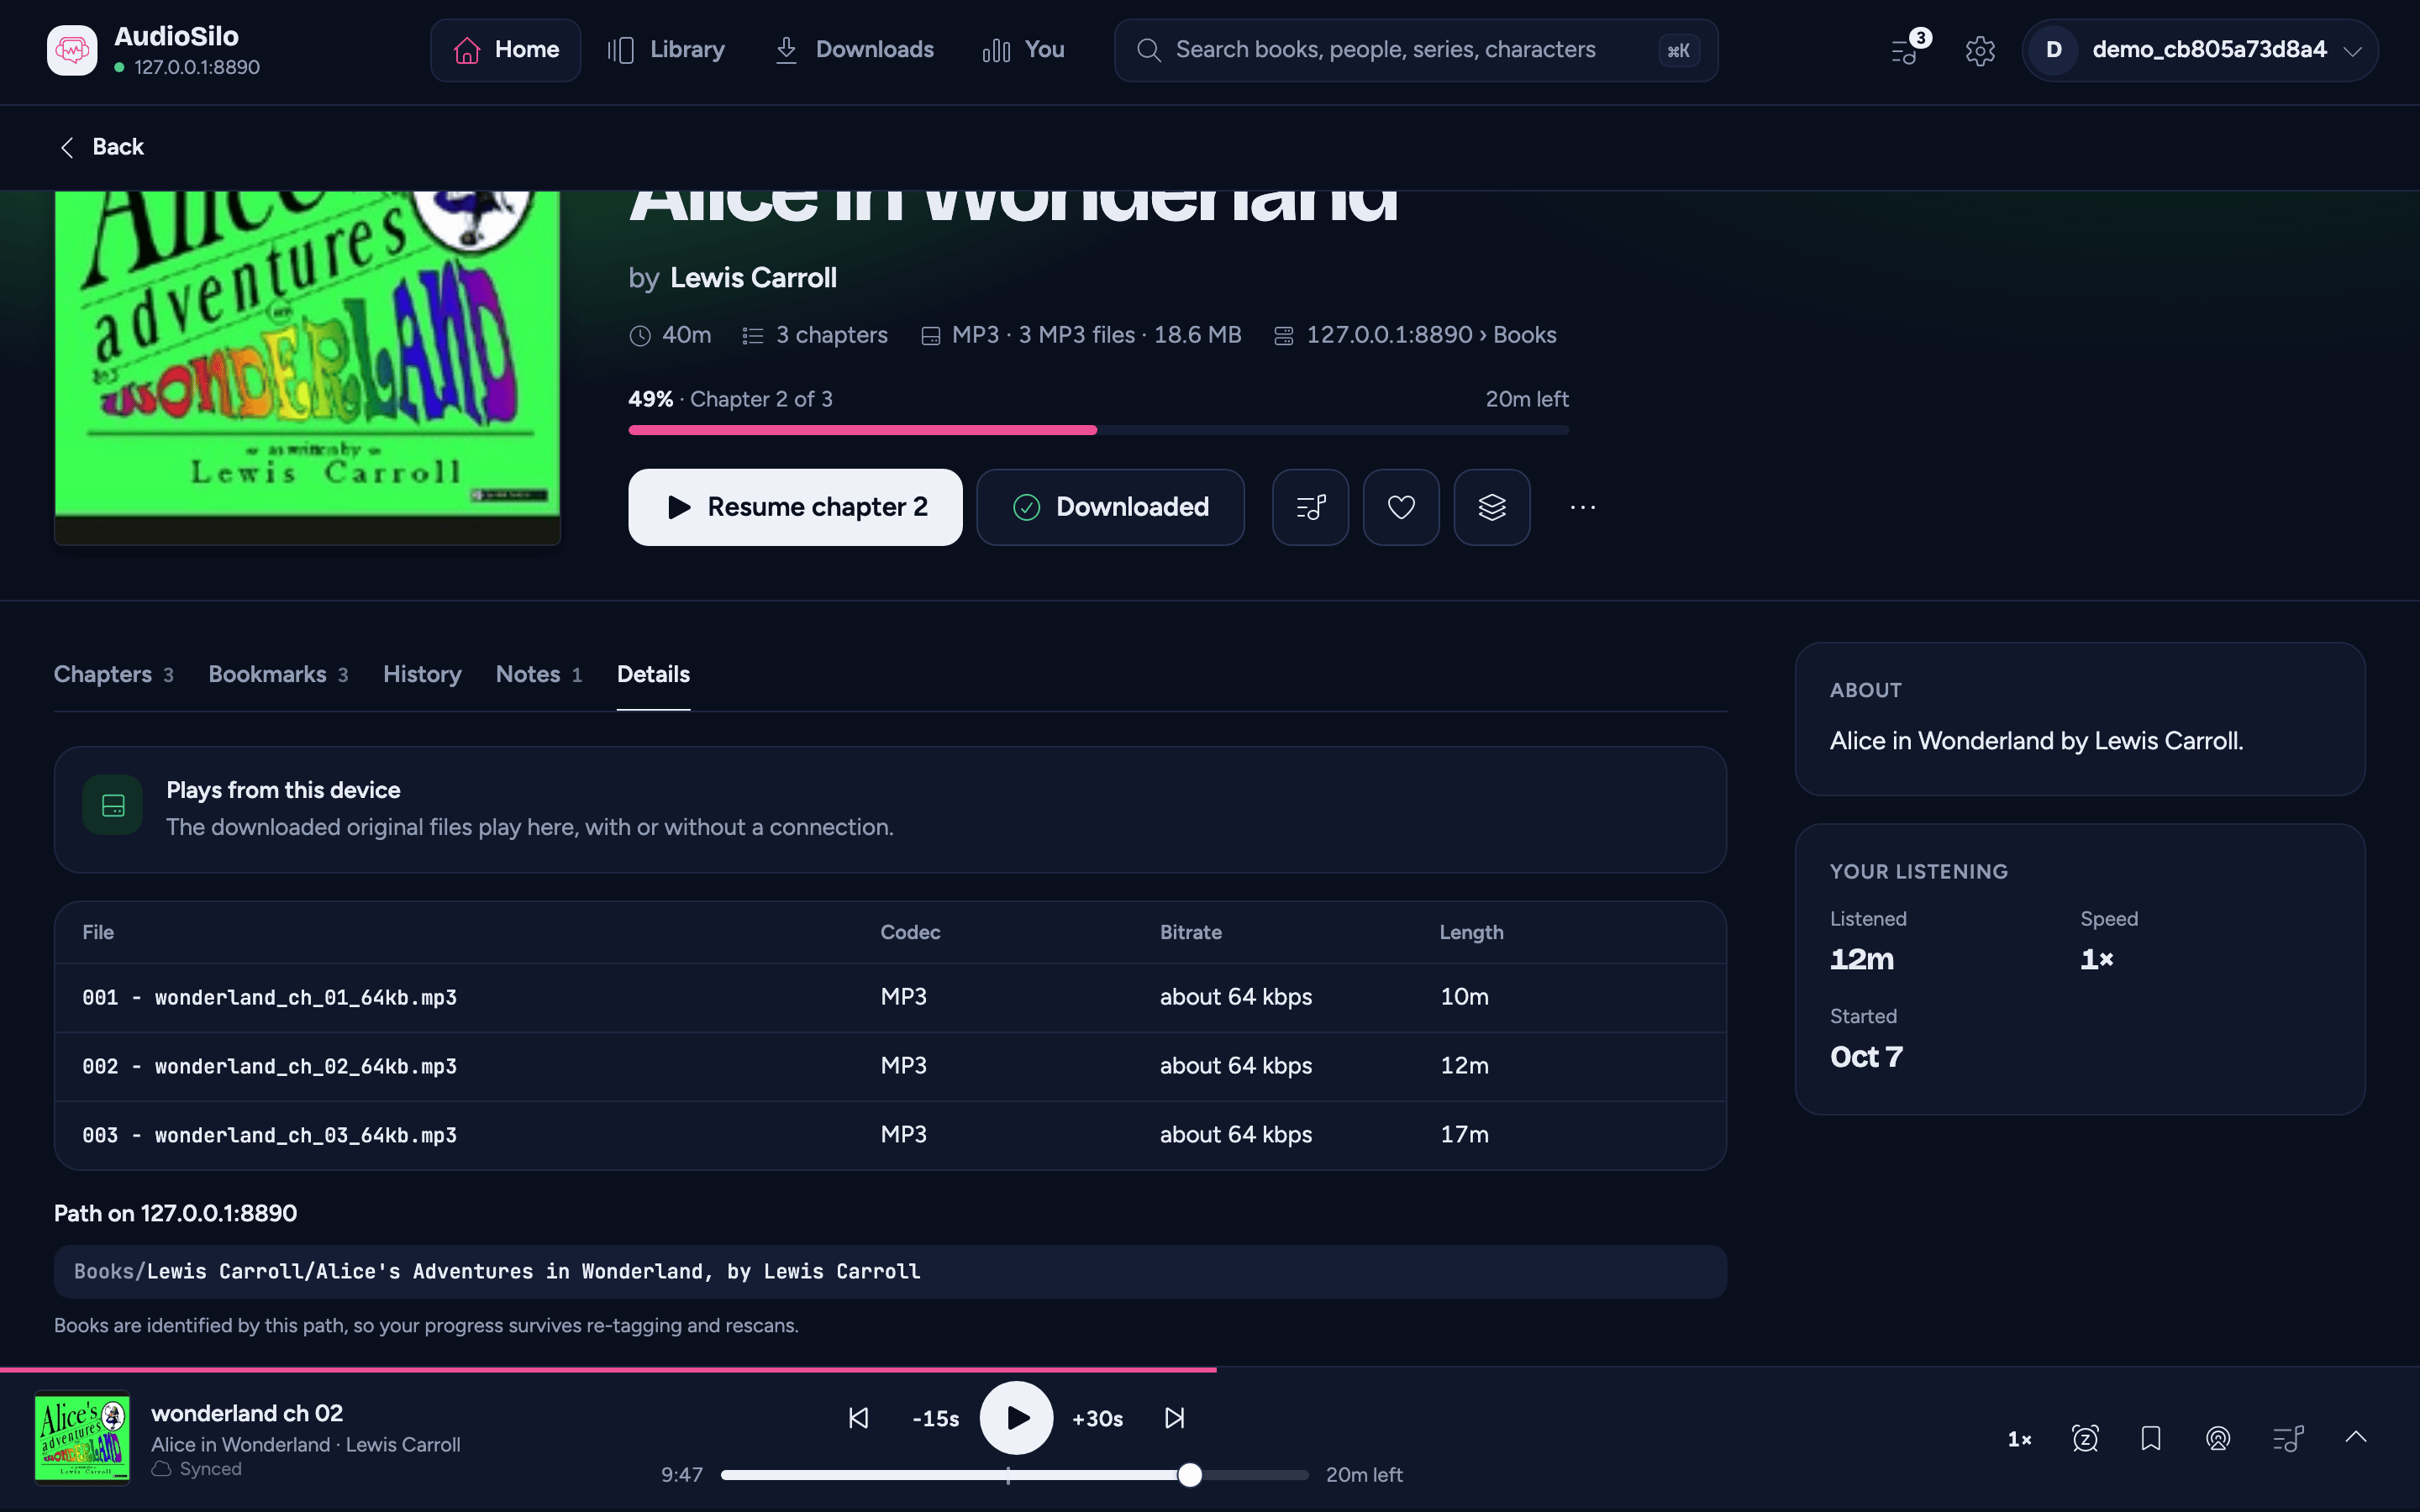Open author Lewis Carroll link
This screenshot has width=2420, height=1512.
pos(753,278)
